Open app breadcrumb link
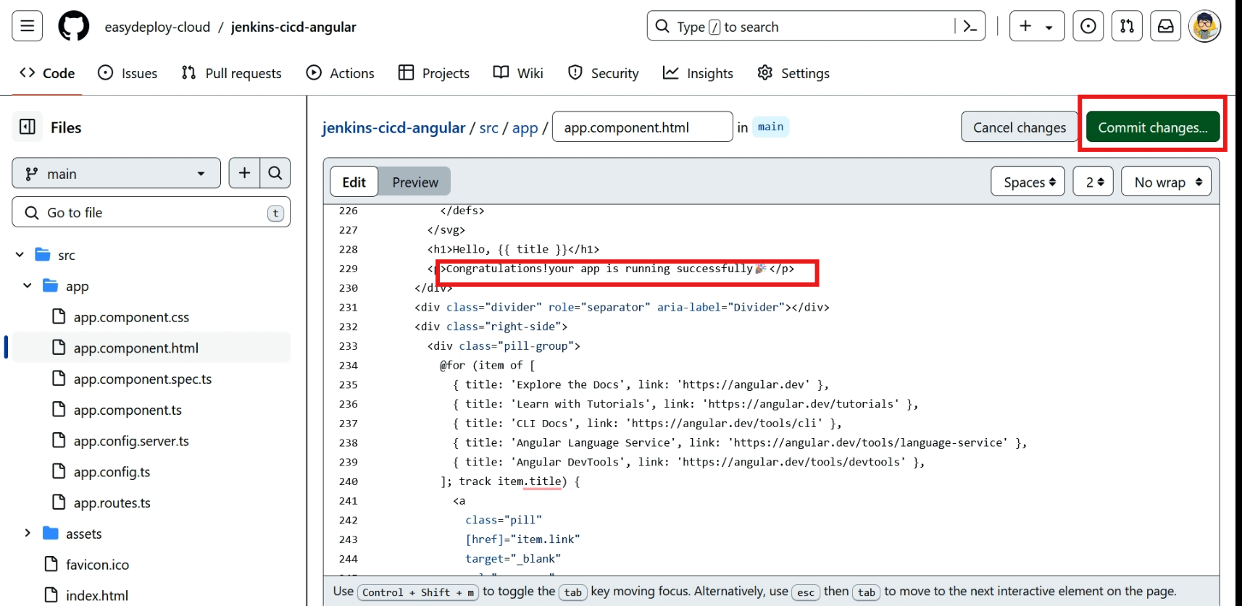The image size is (1242, 606). click(525, 127)
